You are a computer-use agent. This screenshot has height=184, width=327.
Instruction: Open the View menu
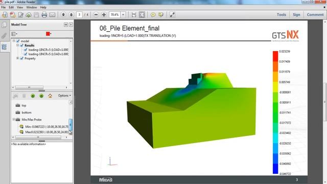pos(20,7)
